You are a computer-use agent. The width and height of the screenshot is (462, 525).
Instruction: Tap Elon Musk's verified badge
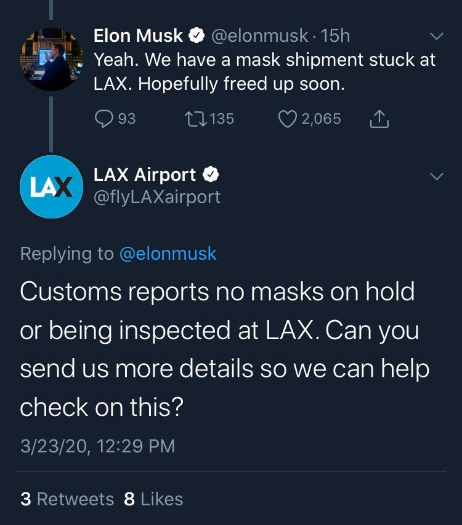[x=197, y=36]
